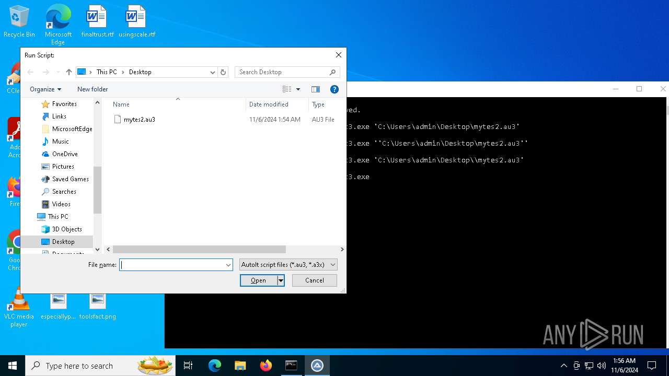Switch to the command prompt taskbar icon
This screenshot has width=669, height=376.
[x=291, y=366]
